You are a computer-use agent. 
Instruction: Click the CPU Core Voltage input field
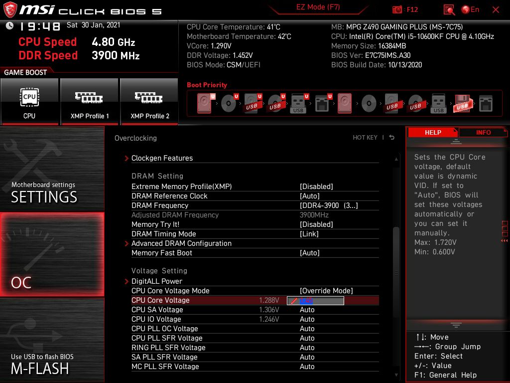tap(315, 301)
